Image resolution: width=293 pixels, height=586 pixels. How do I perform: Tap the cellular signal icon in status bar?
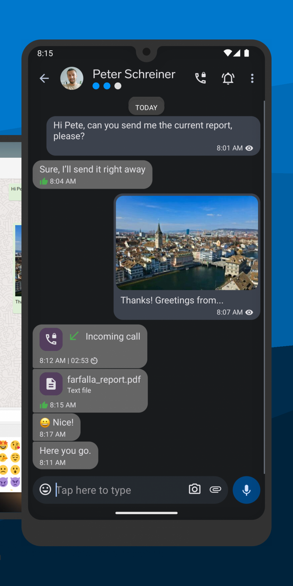pyautogui.click(x=237, y=53)
